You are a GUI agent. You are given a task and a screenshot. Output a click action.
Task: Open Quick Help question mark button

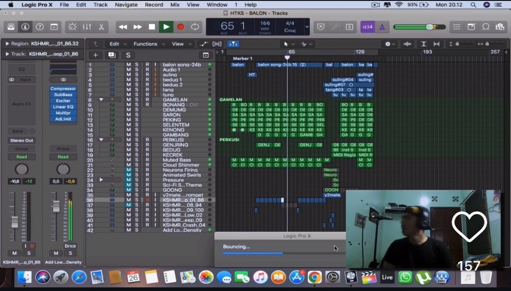click(39, 27)
